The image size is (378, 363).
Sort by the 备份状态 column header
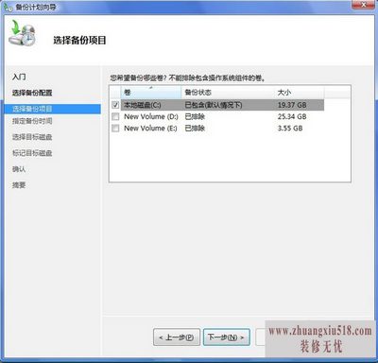point(228,93)
